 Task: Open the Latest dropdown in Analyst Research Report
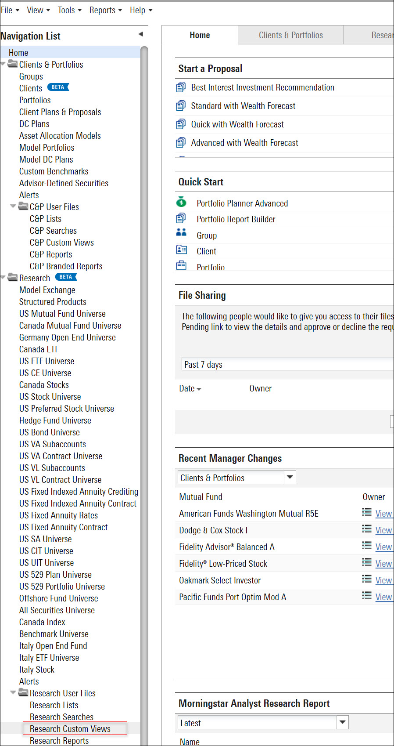tap(342, 722)
